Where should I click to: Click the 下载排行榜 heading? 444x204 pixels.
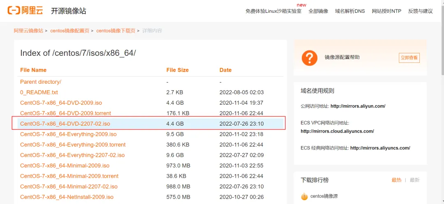coord(314,180)
